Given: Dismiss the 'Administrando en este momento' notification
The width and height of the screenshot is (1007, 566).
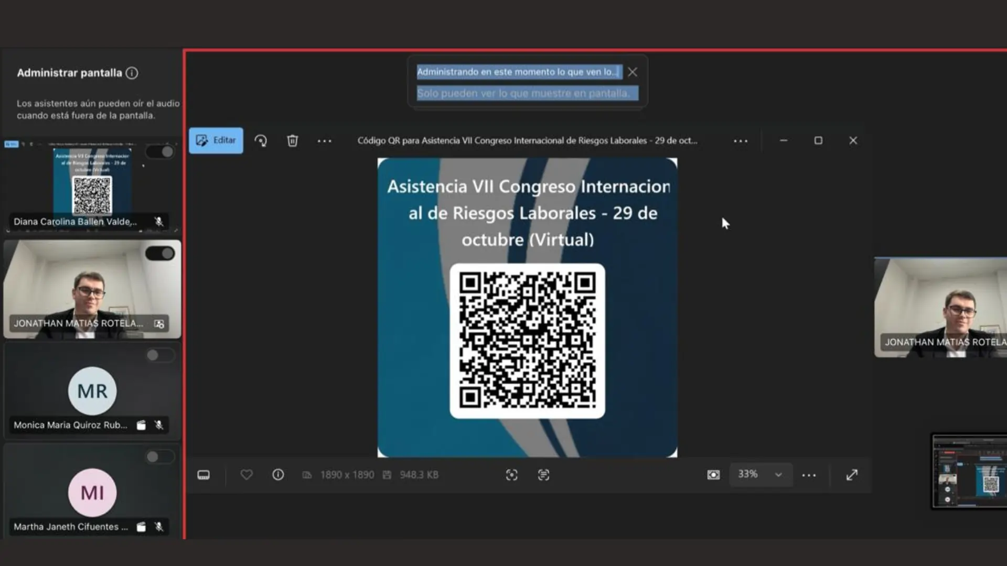Looking at the screenshot, I should (x=633, y=72).
